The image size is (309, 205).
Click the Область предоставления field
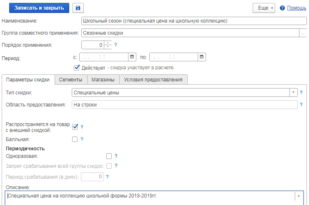[x=184, y=104]
